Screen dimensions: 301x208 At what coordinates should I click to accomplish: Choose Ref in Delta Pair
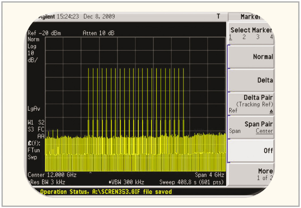[x=233, y=111]
